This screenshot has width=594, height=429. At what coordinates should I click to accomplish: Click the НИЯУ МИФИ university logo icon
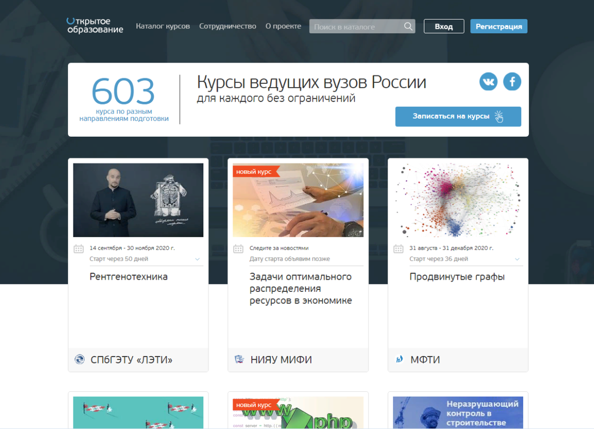tap(239, 360)
